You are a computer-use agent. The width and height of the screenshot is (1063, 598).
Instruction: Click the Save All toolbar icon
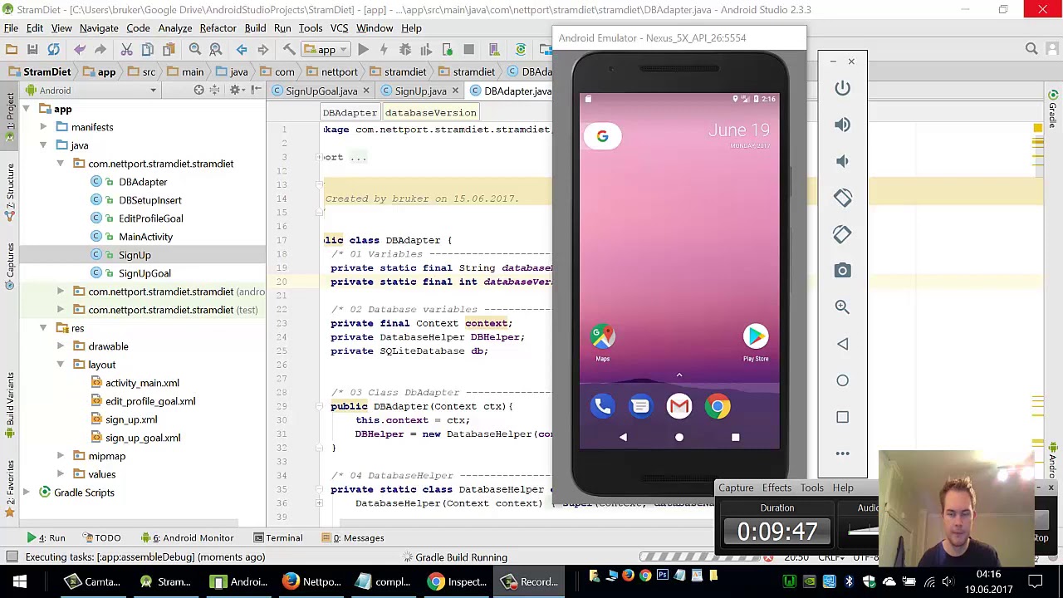(x=32, y=50)
